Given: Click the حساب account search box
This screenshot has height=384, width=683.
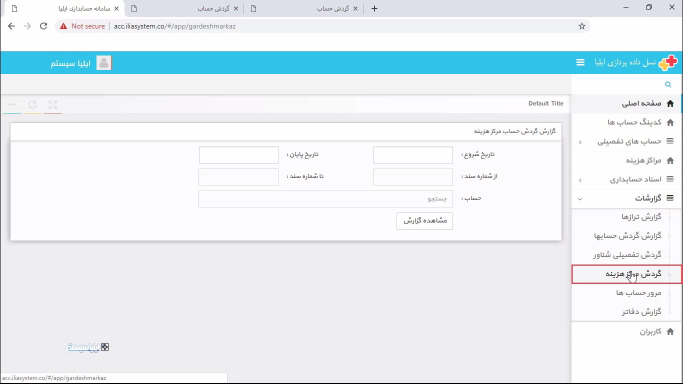Looking at the screenshot, I should 325,198.
